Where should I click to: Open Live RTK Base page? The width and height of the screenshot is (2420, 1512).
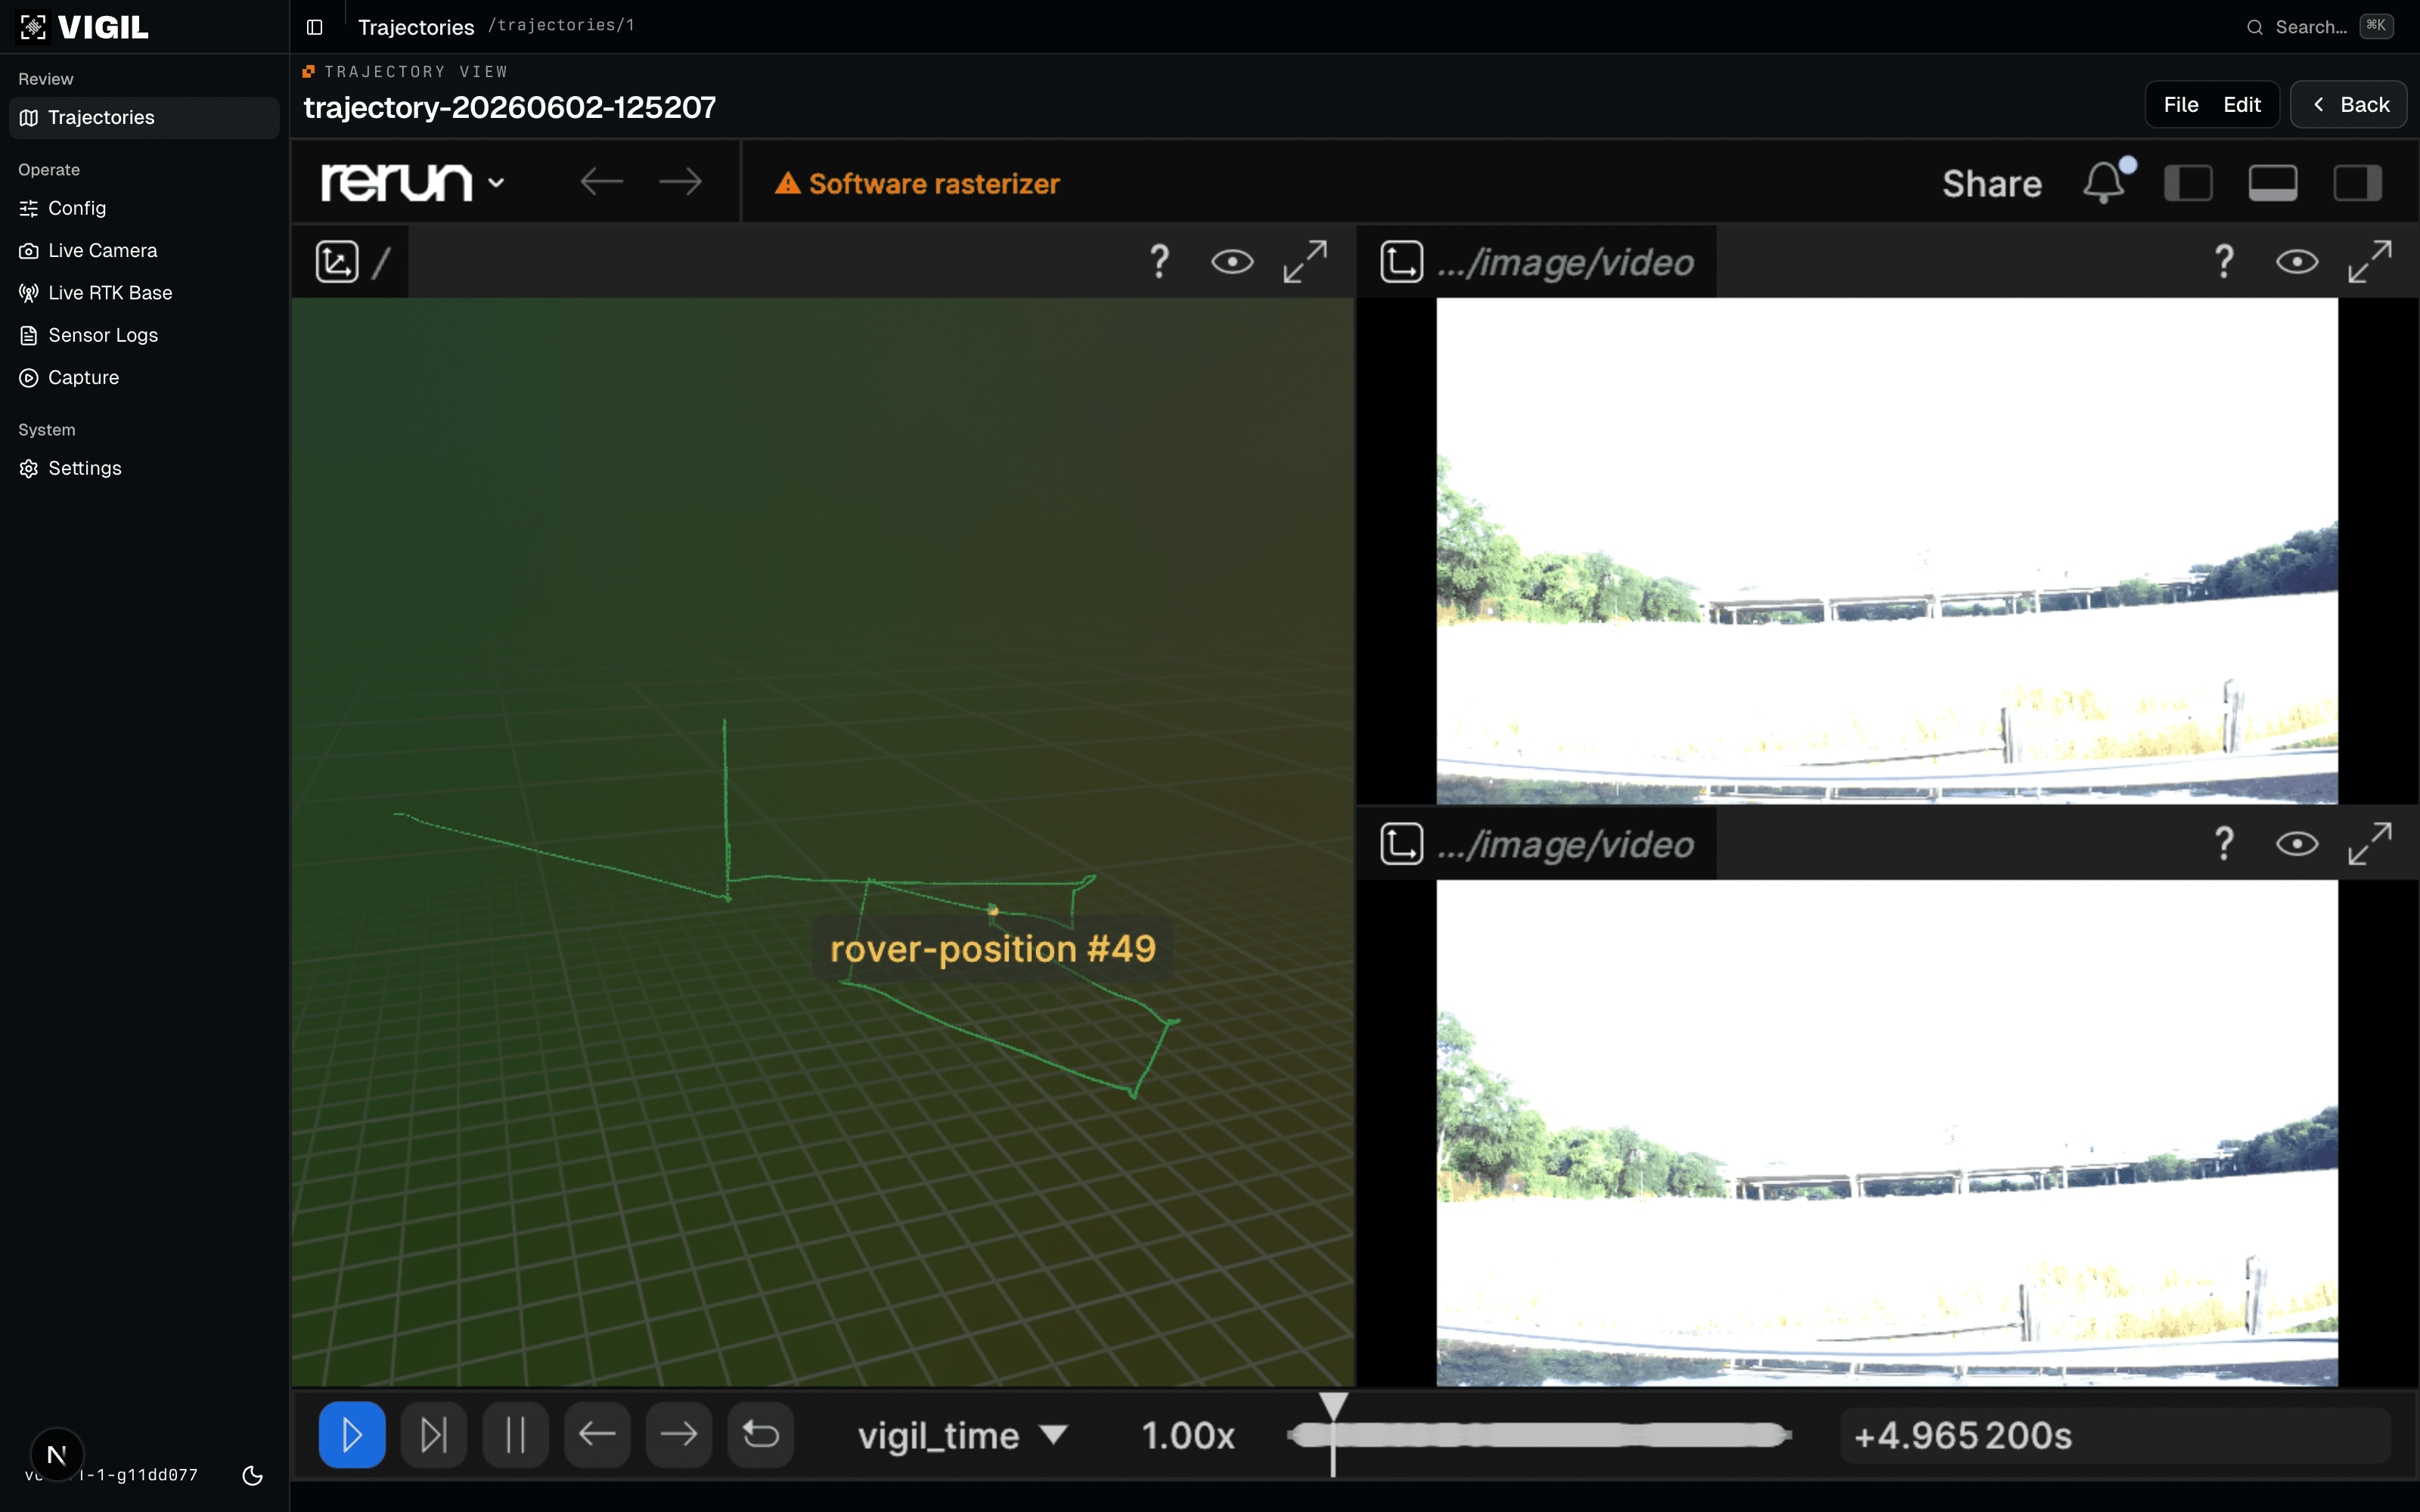pos(144,293)
